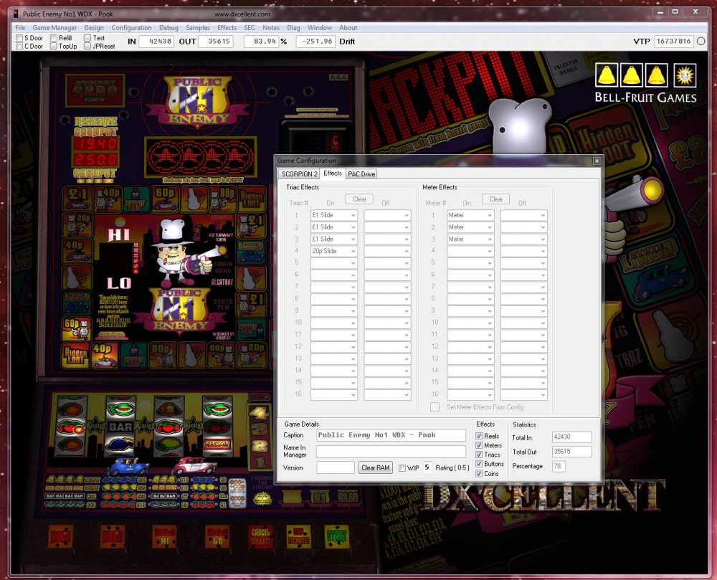Switch to the PAC Drive tab

coord(361,174)
